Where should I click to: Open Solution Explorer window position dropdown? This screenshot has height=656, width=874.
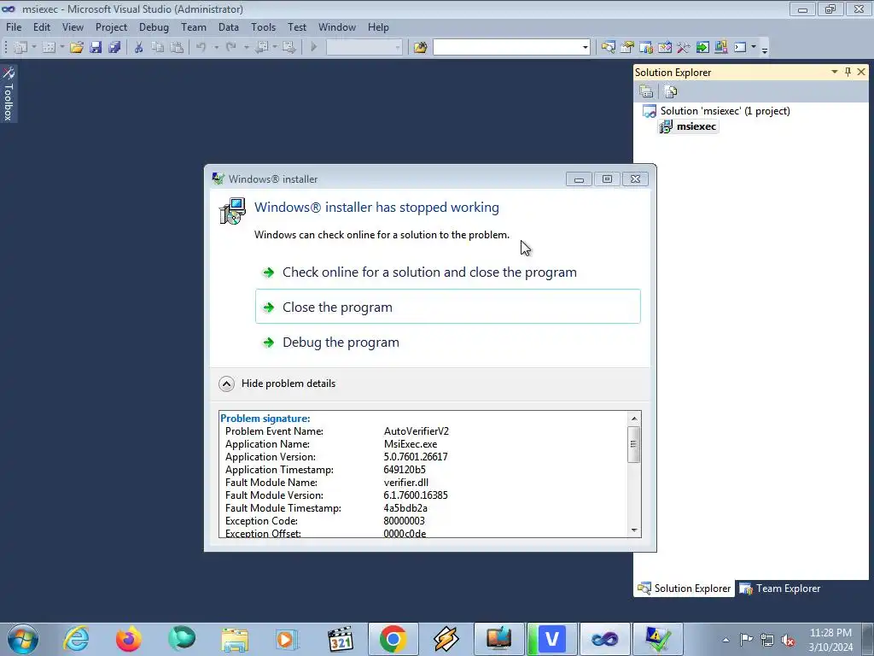[x=835, y=72]
